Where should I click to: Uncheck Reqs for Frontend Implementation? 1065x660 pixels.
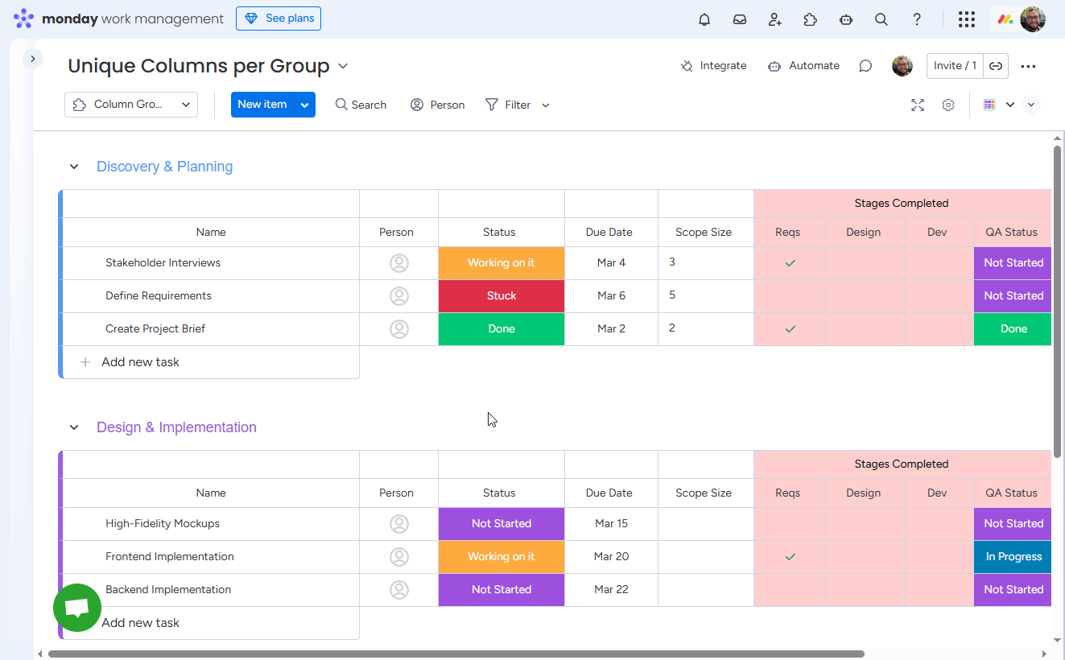click(x=790, y=556)
